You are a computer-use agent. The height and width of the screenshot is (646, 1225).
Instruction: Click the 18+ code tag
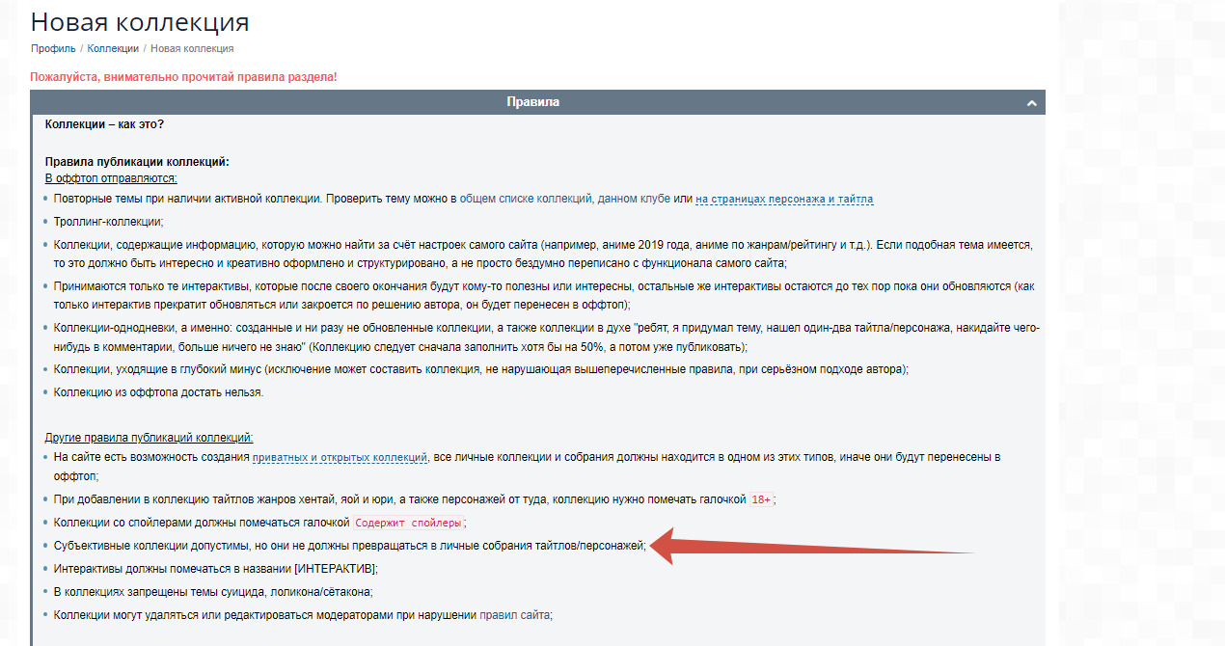(761, 499)
